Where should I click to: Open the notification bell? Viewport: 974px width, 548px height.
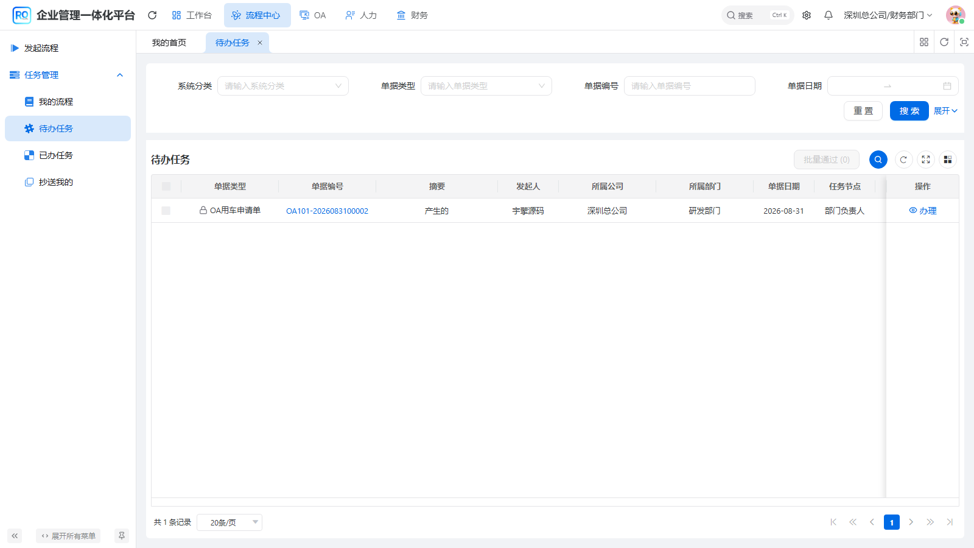tap(829, 15)
